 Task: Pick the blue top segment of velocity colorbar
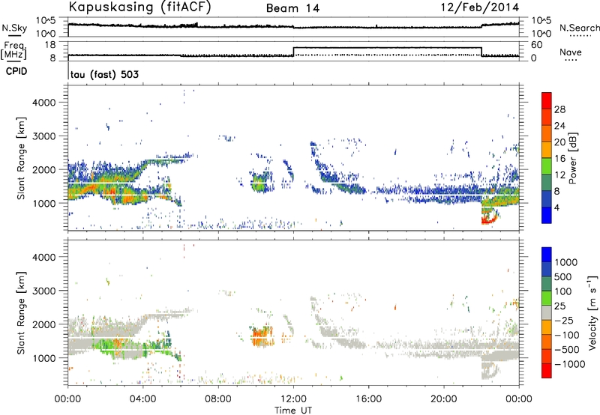547,255
